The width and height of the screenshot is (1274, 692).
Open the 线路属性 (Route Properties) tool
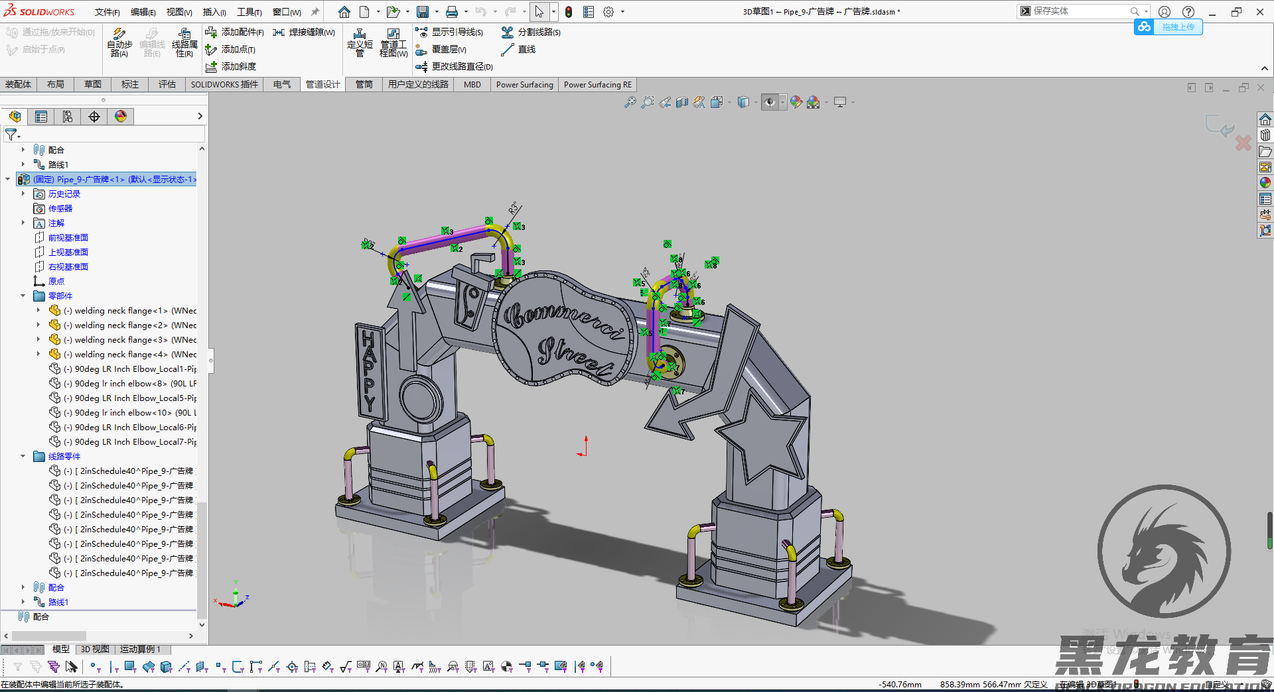[x=184, y=41]
